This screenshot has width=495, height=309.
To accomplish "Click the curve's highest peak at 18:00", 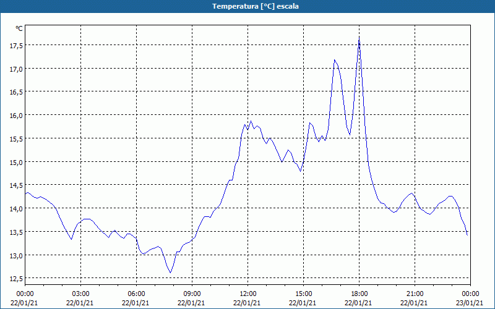I will [x=359, y=38].
